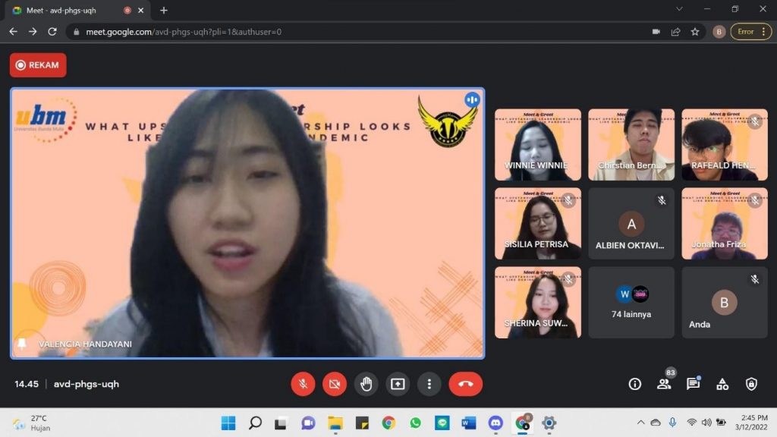Open Settings gear from taskbar

pos(549,423)
